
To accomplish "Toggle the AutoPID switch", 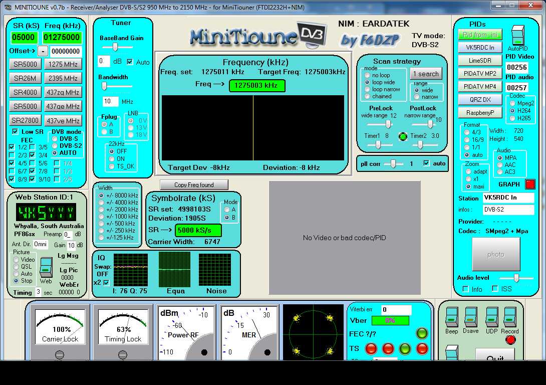I will (x=517, y=36).
